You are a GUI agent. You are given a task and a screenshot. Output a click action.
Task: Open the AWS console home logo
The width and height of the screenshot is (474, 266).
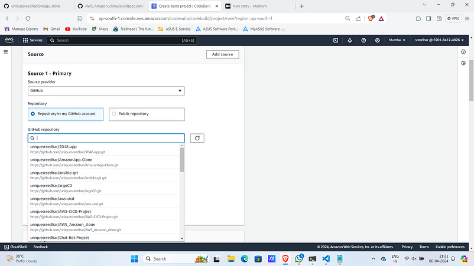point(9,40)
